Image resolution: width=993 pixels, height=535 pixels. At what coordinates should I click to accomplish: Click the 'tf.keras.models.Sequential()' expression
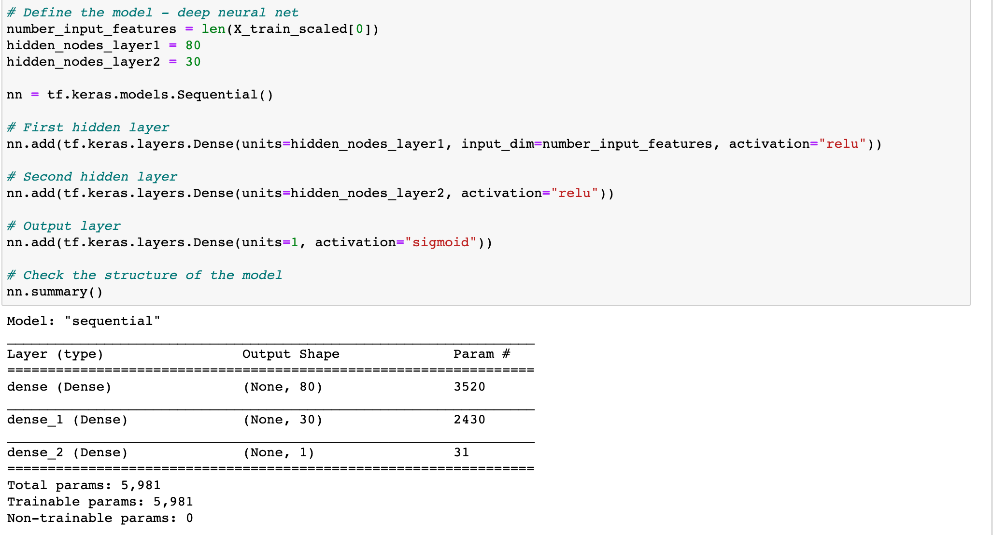159,94
